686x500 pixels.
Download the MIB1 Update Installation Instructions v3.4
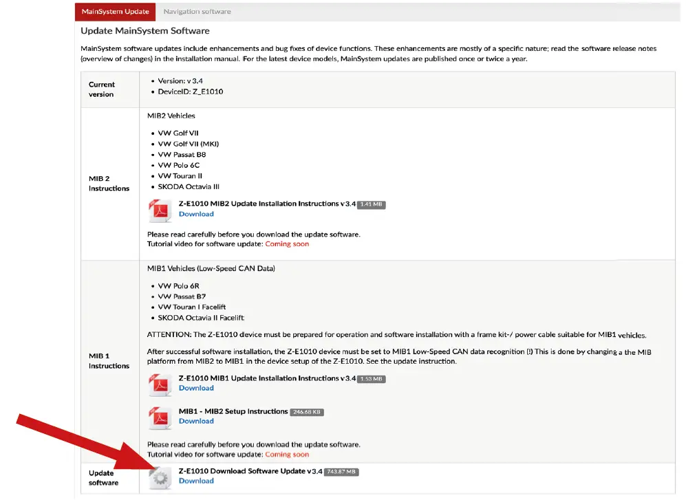point(196,388)
